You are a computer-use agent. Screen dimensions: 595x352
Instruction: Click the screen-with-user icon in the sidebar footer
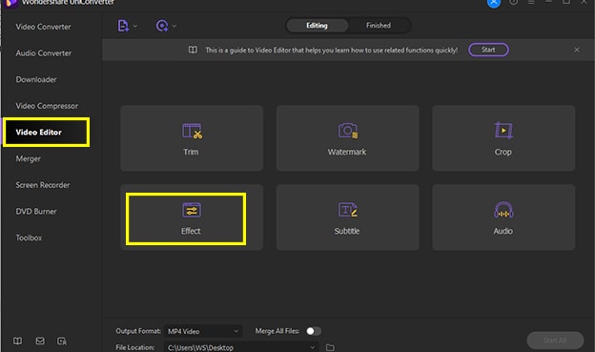tap(62, 341)
